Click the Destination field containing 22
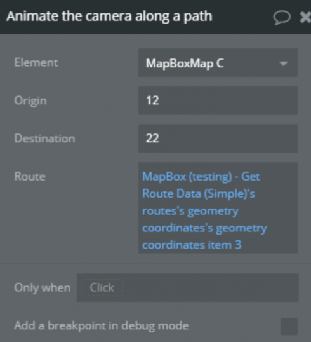311x342 pixels. (x=218, y=139)
